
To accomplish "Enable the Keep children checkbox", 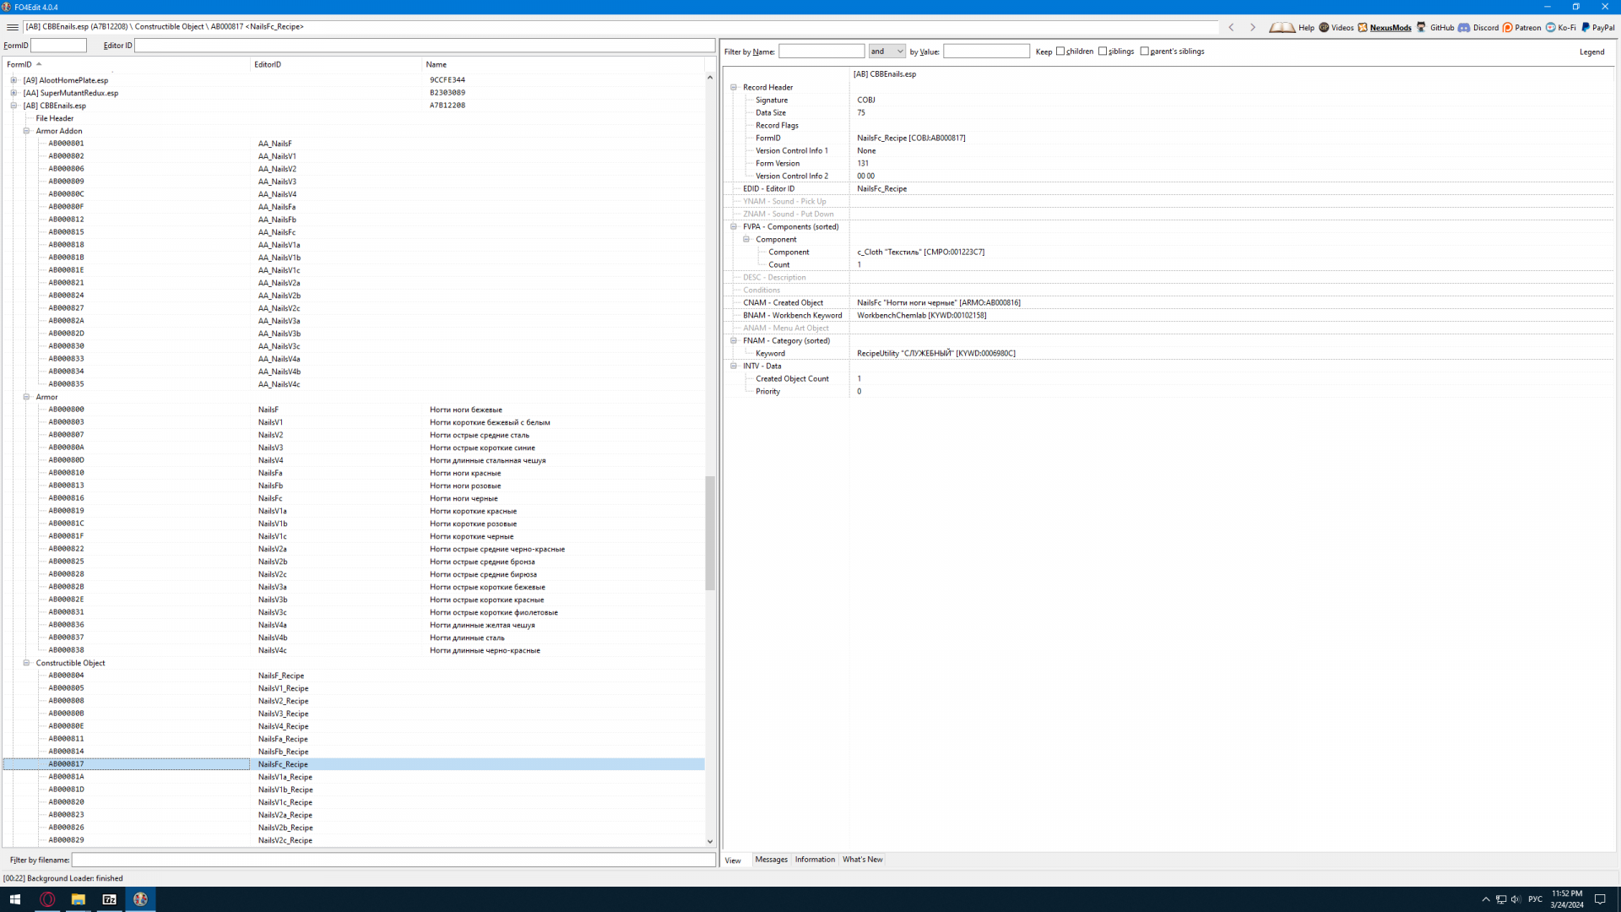I will (1060, 52).
